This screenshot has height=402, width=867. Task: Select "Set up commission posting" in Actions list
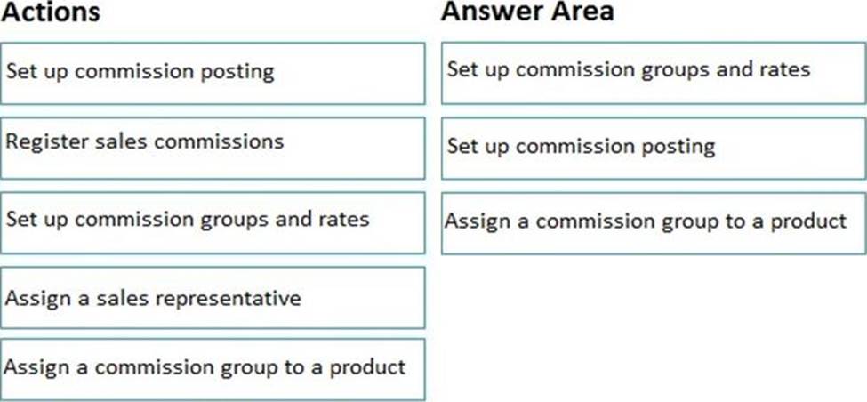click(x=213, y=73)
